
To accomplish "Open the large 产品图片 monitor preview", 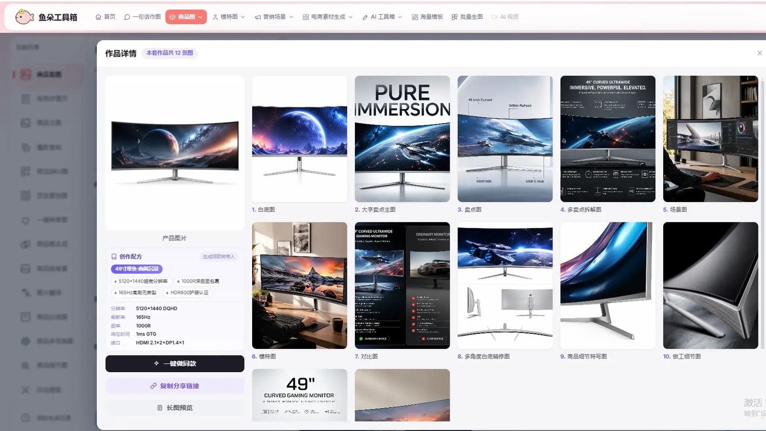I will click(x=175, y=152).
